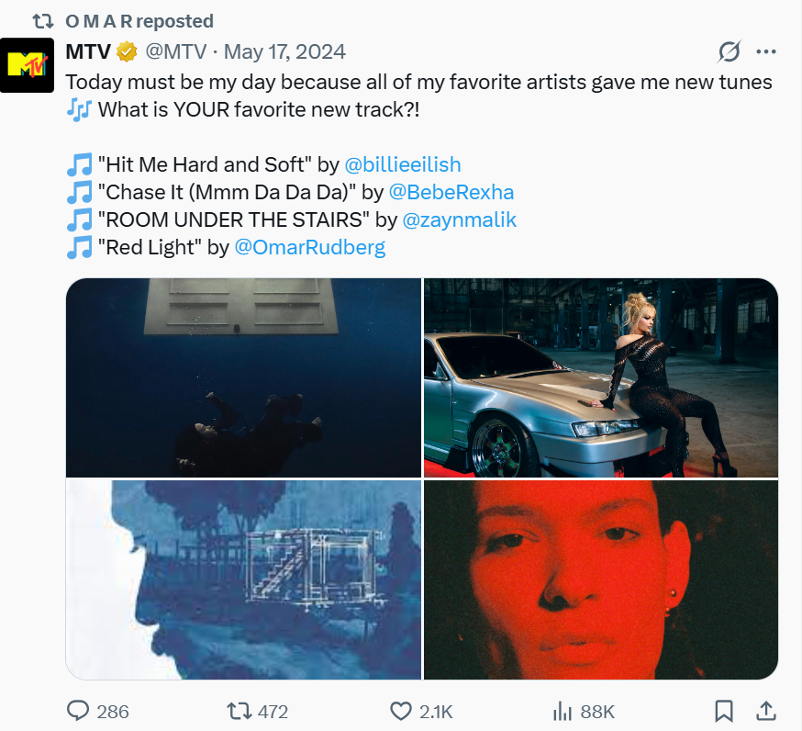The image size is (802, 731).
Task: Open the @billieeilish mention link
Action: (x=402, y=165)
